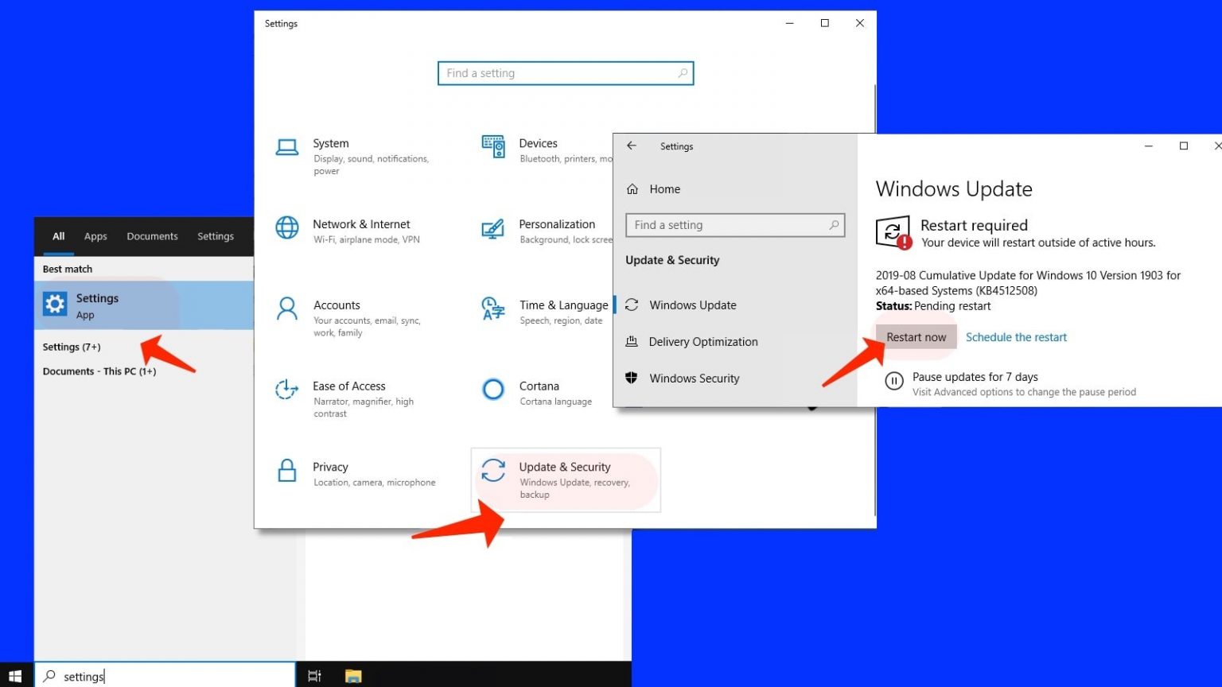
Task: Click the Ease of Access title
Action: pyautogui.click(x=348, y=386)
